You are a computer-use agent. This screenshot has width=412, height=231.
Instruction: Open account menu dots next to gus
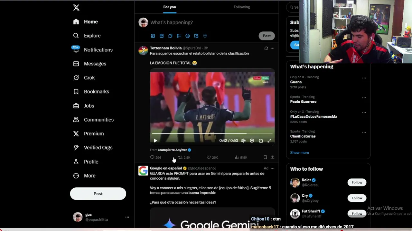click(x=127, y=217)
